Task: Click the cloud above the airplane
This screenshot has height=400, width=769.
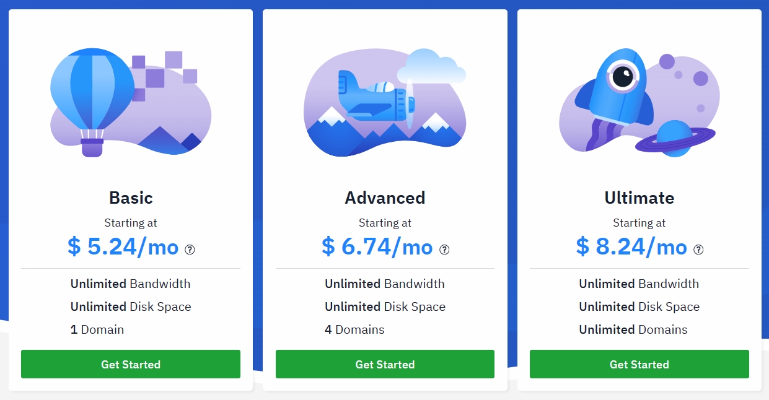Action: (433, 68)
